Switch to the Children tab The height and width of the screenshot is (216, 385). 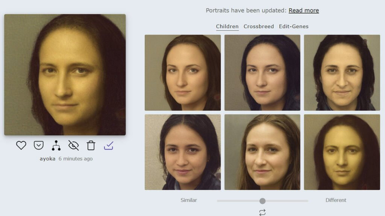(227, 26)
